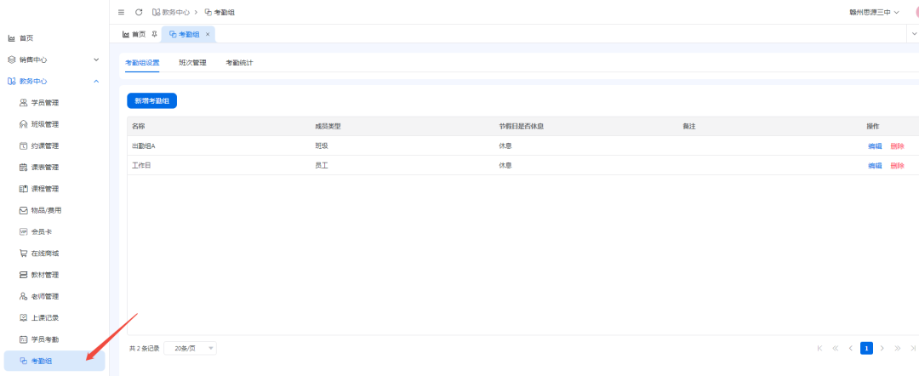This screenshot has height=376, width=919.
Task: Click the 课表管理 calendar icon
Action: click(24, 168)
